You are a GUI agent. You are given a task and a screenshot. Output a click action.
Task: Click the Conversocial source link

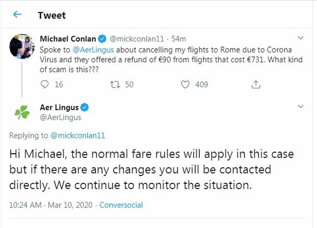click(121, 205)
